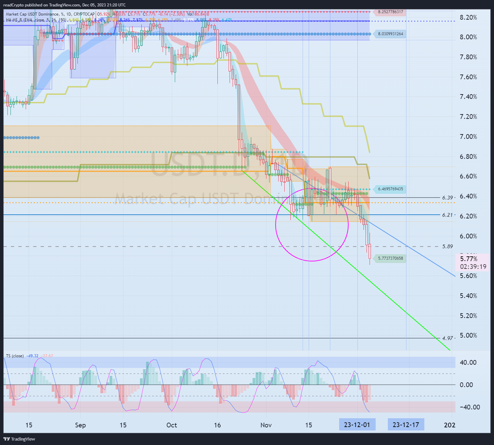Click the current price 5.77% countdown label
Image resolution: width=494 pixels, height=445 pixels.
pyautogui.click(x=473, y=263)
